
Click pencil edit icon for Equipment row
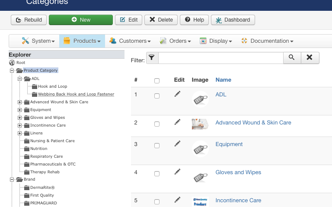(x=177, y=143)
